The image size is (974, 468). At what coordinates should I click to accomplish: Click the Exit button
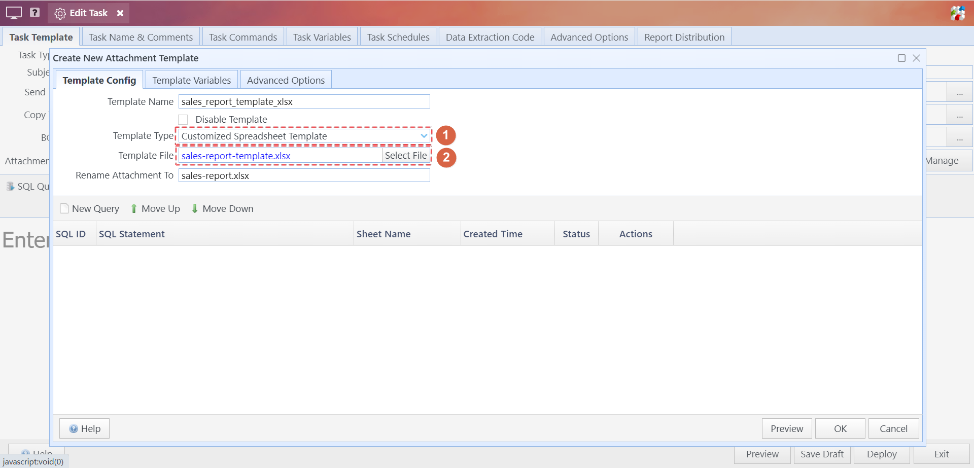coord(942,454)
